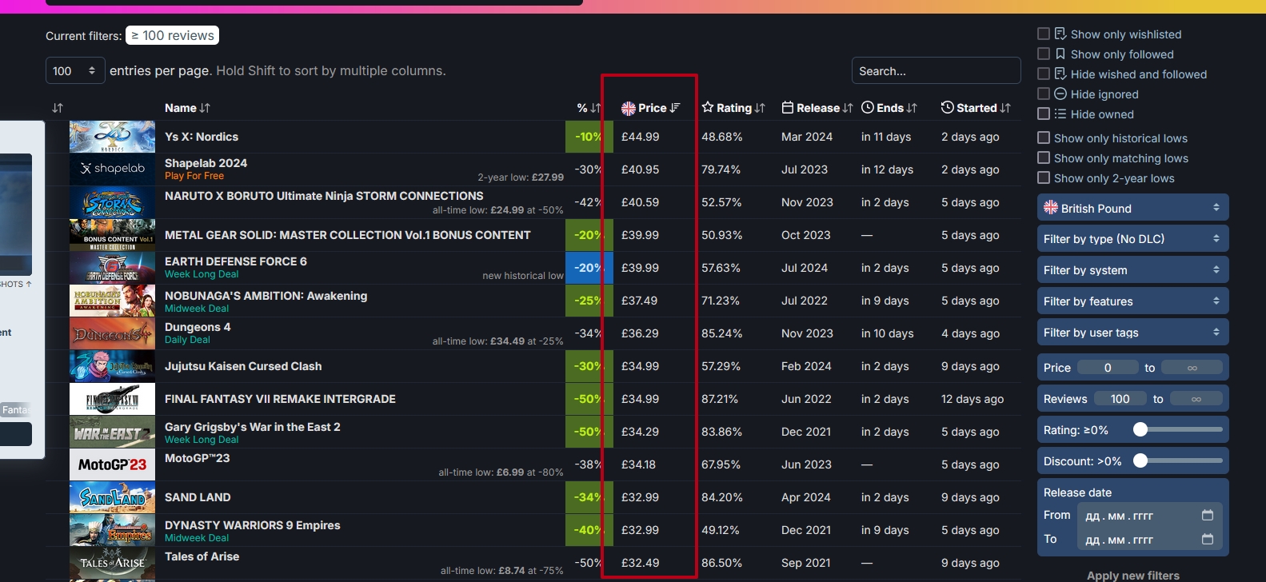Open Tales of Arise game thumbnail

(112, 563)
